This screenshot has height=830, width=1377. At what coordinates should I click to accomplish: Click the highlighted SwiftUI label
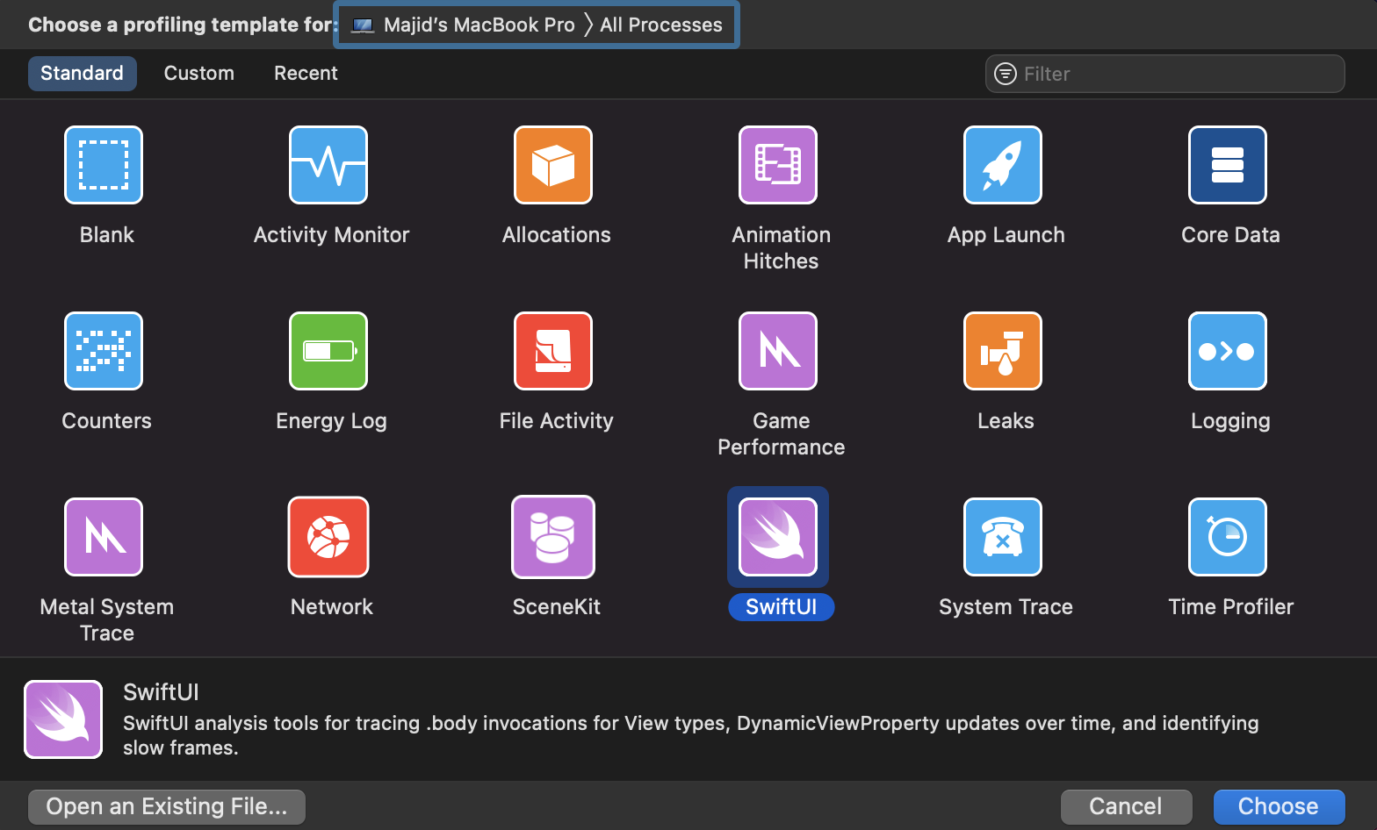(x=782, y=607)
